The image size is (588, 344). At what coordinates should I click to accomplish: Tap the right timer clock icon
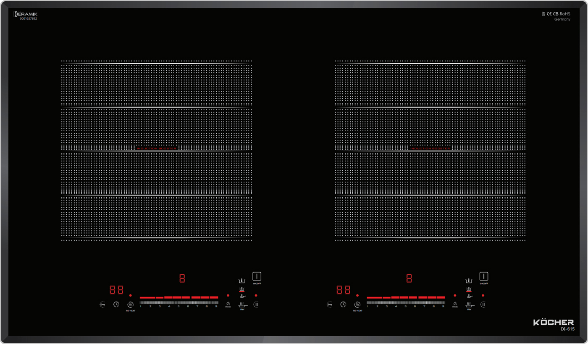click(343, 304)
